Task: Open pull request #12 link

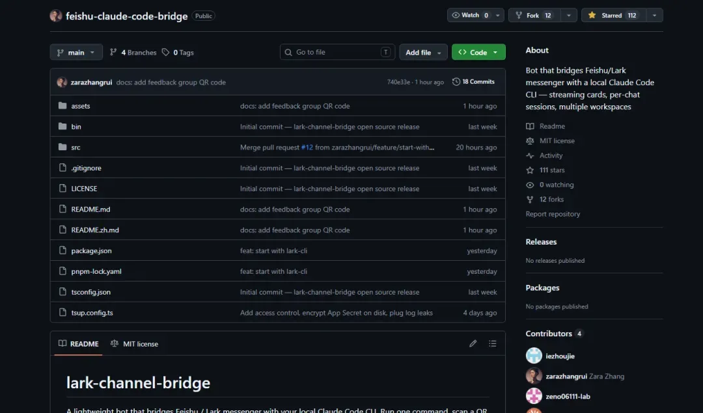Action: (x=307, y=147)
